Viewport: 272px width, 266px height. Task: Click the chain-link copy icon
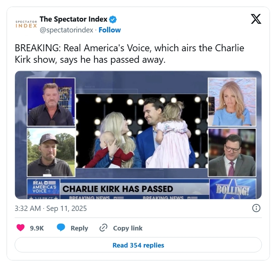[x=103, y=228]
